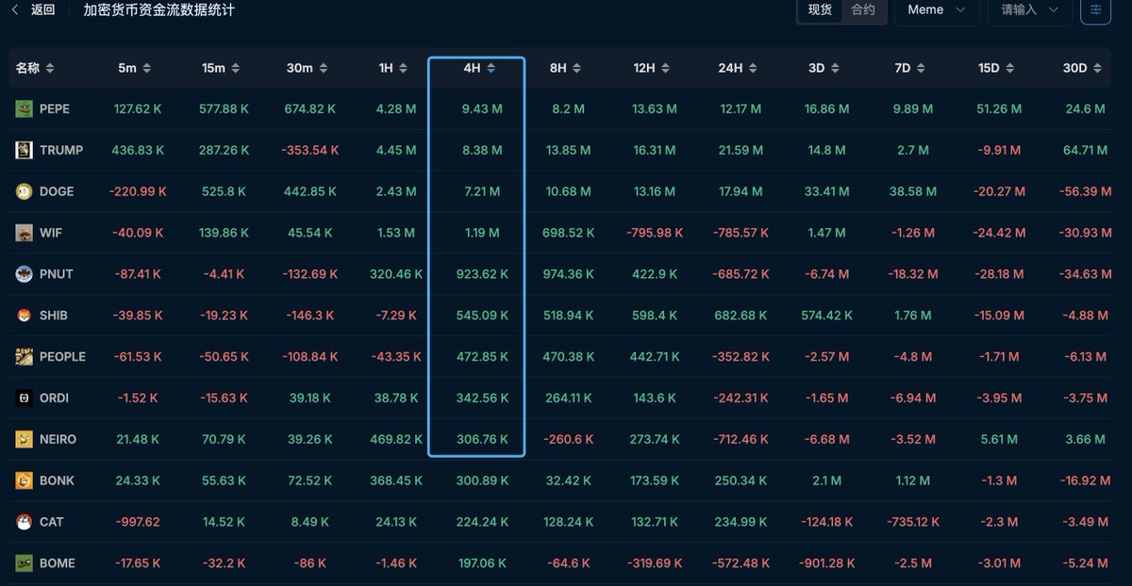Sort by the 7D column sort icon
The image size is (1132, 586).
click(x=921, y=69)
